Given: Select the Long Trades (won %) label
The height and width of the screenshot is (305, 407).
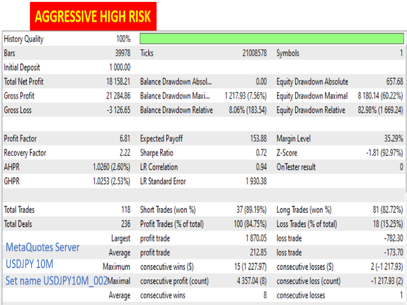Looking at the screenshot, I should (x=304, y=210).
